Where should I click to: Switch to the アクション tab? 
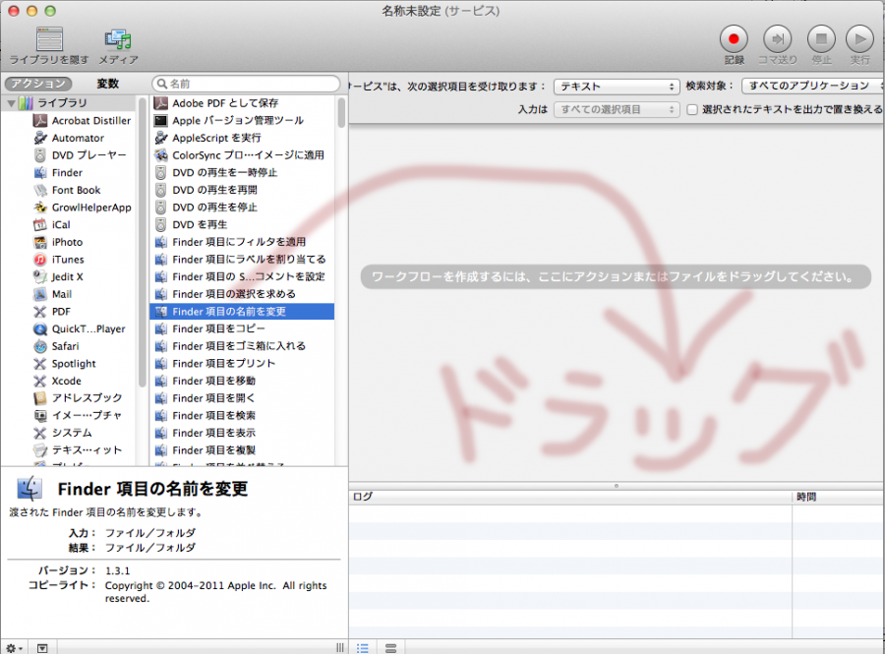(37, 85)
